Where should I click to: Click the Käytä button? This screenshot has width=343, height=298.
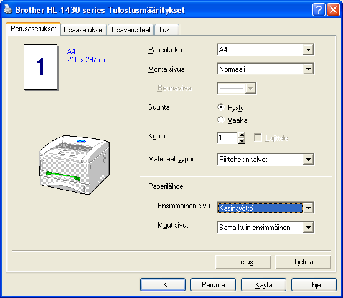pyautogui.click(x=263, y=285)
